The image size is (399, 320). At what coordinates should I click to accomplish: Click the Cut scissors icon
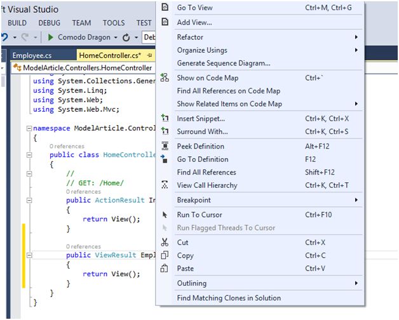point(165,243)
